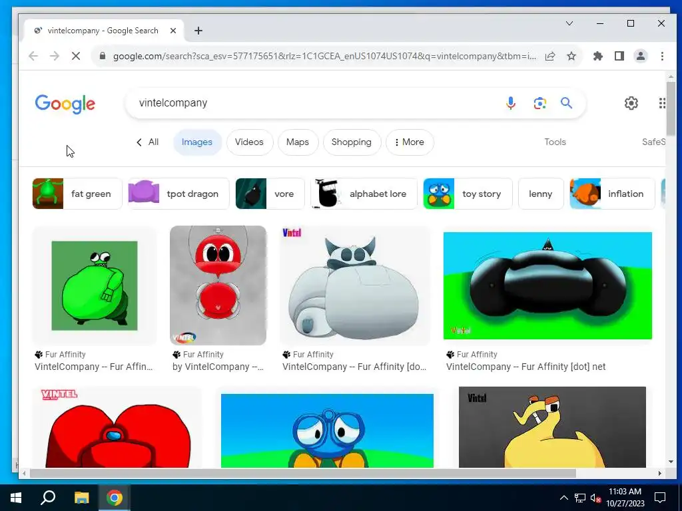The width and height of the screenshot is (682, 511).
Task: Click the blue magnifier search button
Action: (x=566, y=103)
